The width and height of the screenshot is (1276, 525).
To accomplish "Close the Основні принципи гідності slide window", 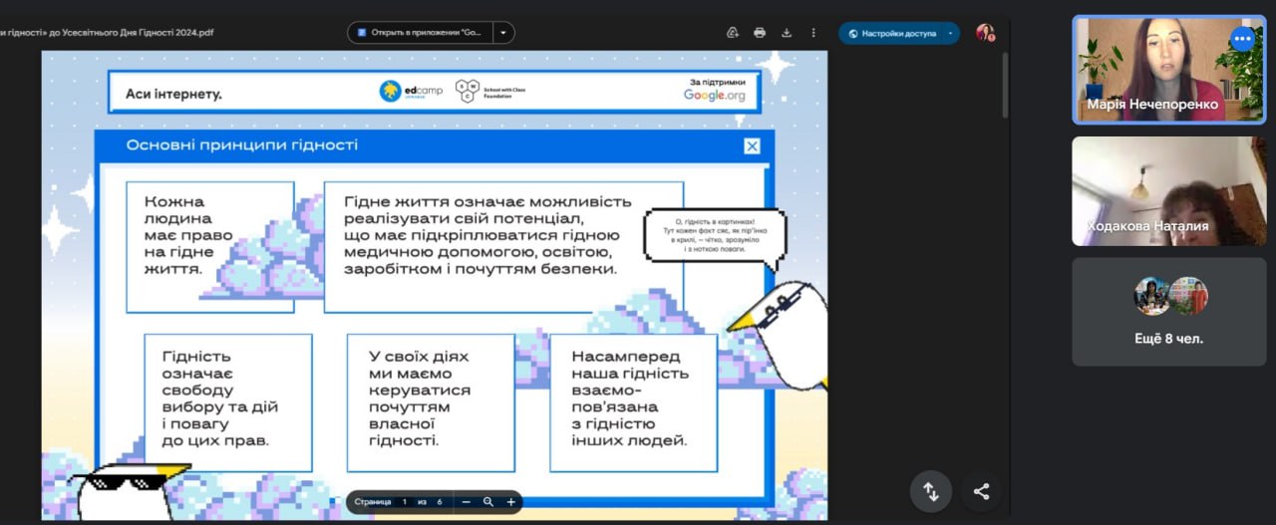I will 752,146.
